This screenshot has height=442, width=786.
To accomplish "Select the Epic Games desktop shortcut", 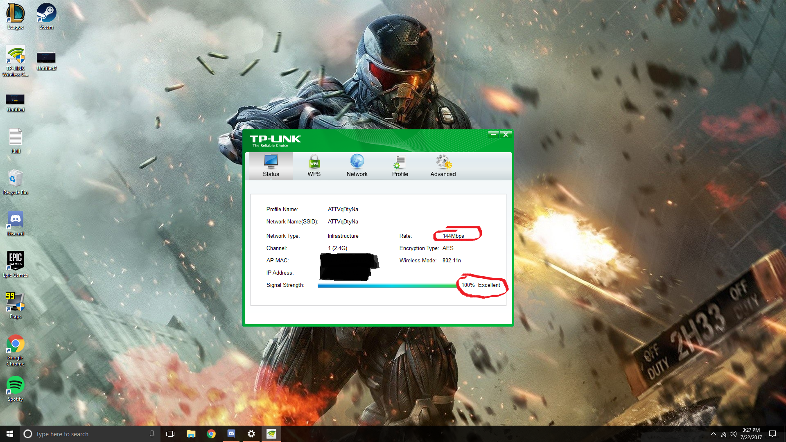I will click(x=16, y=264).
